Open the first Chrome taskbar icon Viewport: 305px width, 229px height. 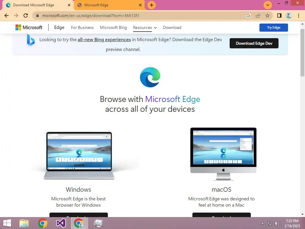coord(43,223)
